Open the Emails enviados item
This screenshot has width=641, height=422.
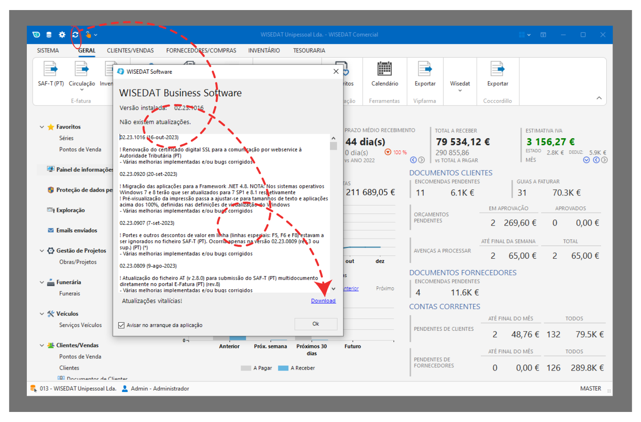(x=76, y=230)
